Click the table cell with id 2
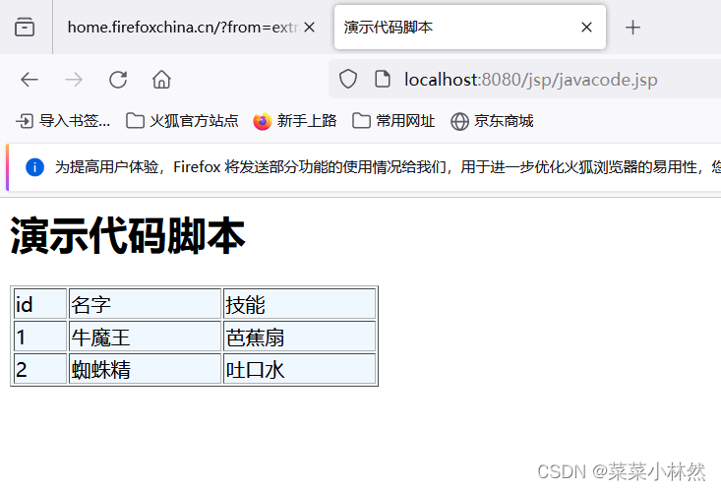This screenshot has height=491, width=721. pos(40,369)
